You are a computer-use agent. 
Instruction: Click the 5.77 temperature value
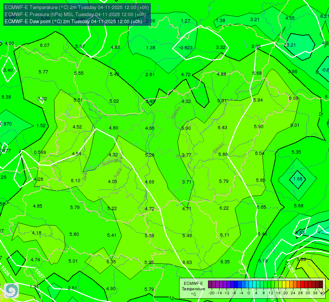(43, 72)
